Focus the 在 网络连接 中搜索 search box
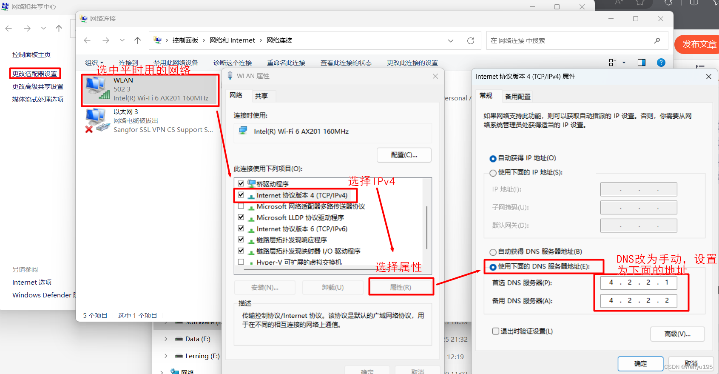This screenshot has width=719, height=374. click(577, 40)
